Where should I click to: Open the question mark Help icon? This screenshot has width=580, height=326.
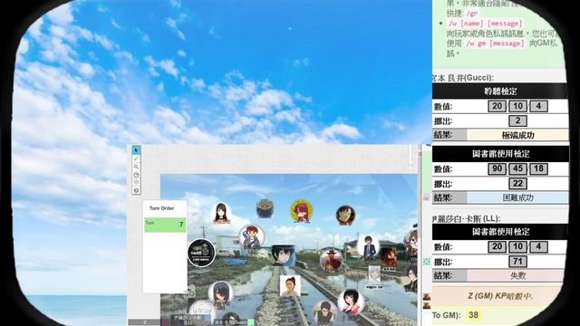136,190
